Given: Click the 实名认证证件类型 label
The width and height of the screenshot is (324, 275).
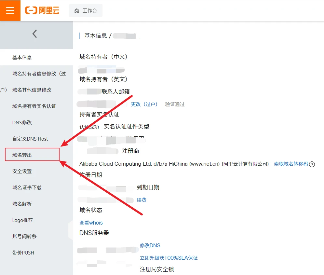Looking at the screenshot, I should coord(127,126).
